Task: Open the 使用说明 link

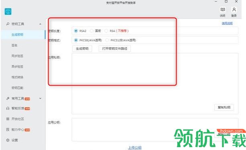Action: tap(227, 23)
